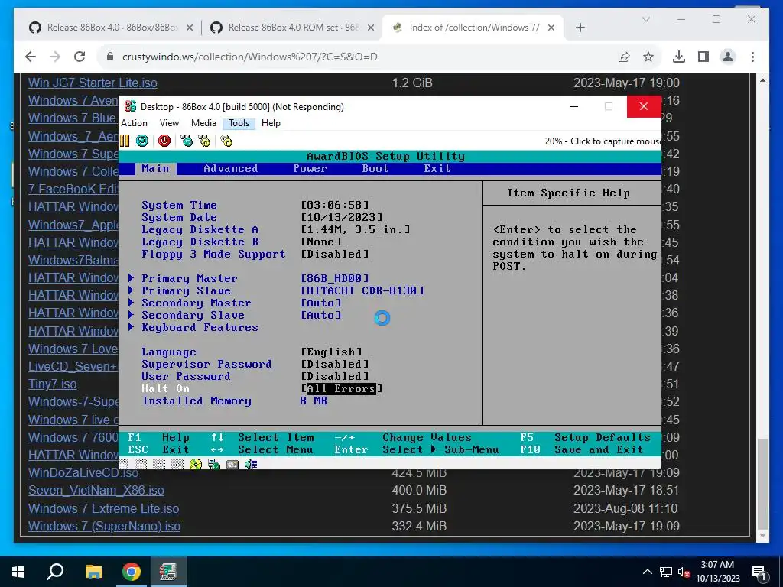Click the speaker sound icon in the 86Box status bar
783x587 pixels.
251,464
